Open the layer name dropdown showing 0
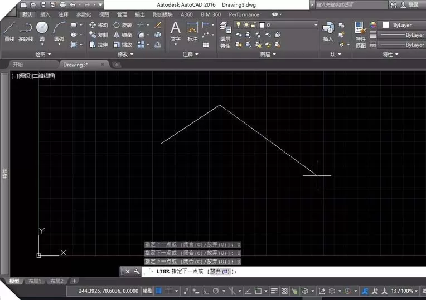 click(x=276, y=25)
